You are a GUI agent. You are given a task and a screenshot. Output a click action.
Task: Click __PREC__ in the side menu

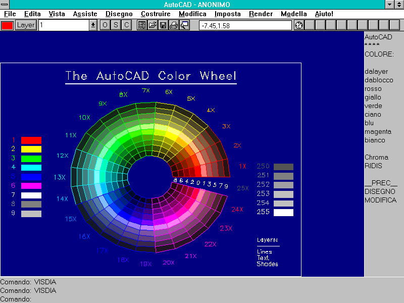point(381,183)
